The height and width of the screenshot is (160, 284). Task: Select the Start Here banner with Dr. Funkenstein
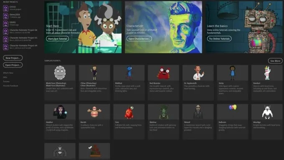coord(83,27)
